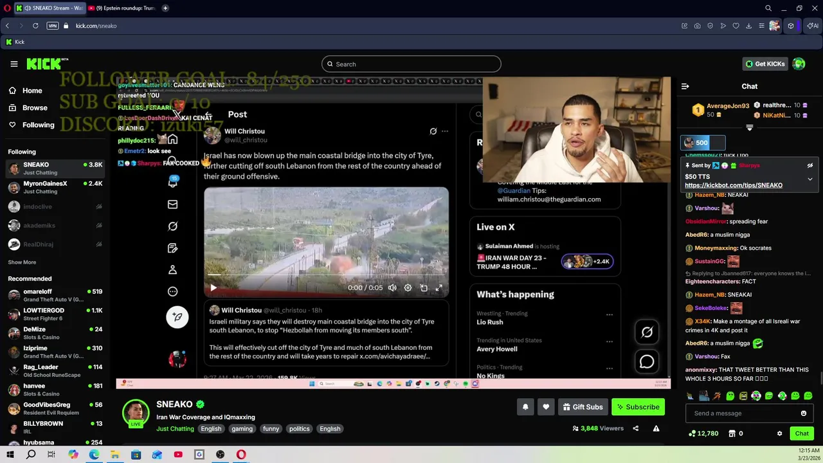Click the Just Chatting category link
This screenshot has height=463, width=823.
tap(175, 429)
